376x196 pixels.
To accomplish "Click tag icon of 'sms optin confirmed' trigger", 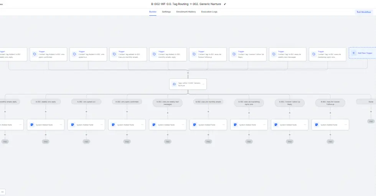I will pos(35,54).
